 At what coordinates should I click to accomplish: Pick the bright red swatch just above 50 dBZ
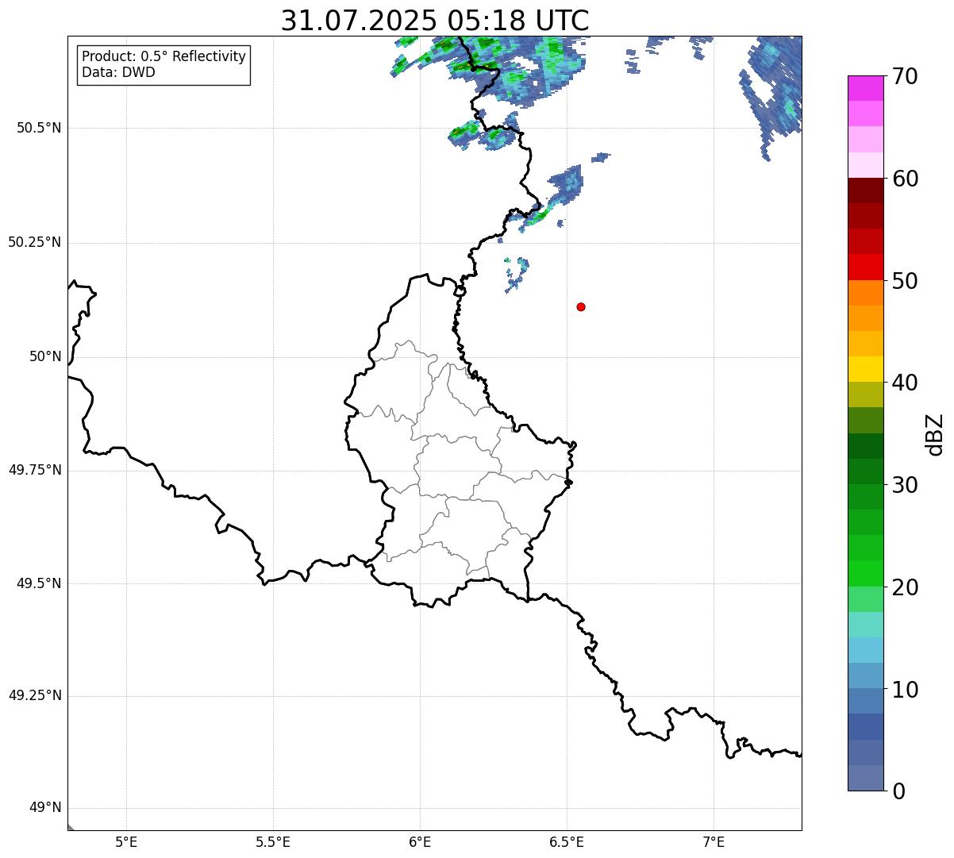coord(865,267)
